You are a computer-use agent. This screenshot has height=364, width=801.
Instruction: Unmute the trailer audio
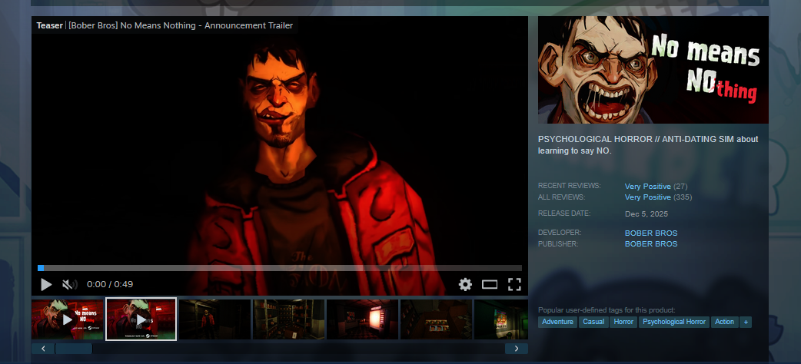[x=69, y=284]
